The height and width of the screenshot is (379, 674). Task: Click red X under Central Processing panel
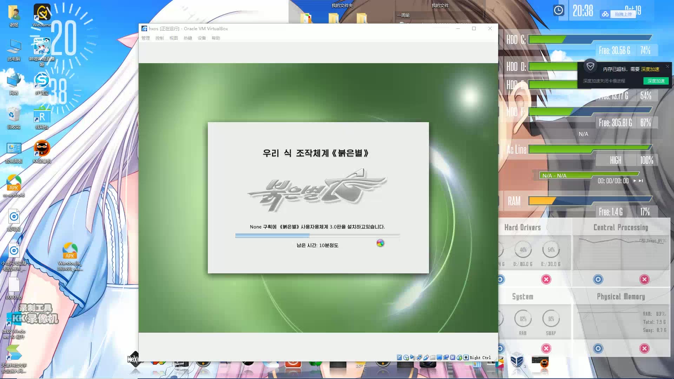pos(644,279)
